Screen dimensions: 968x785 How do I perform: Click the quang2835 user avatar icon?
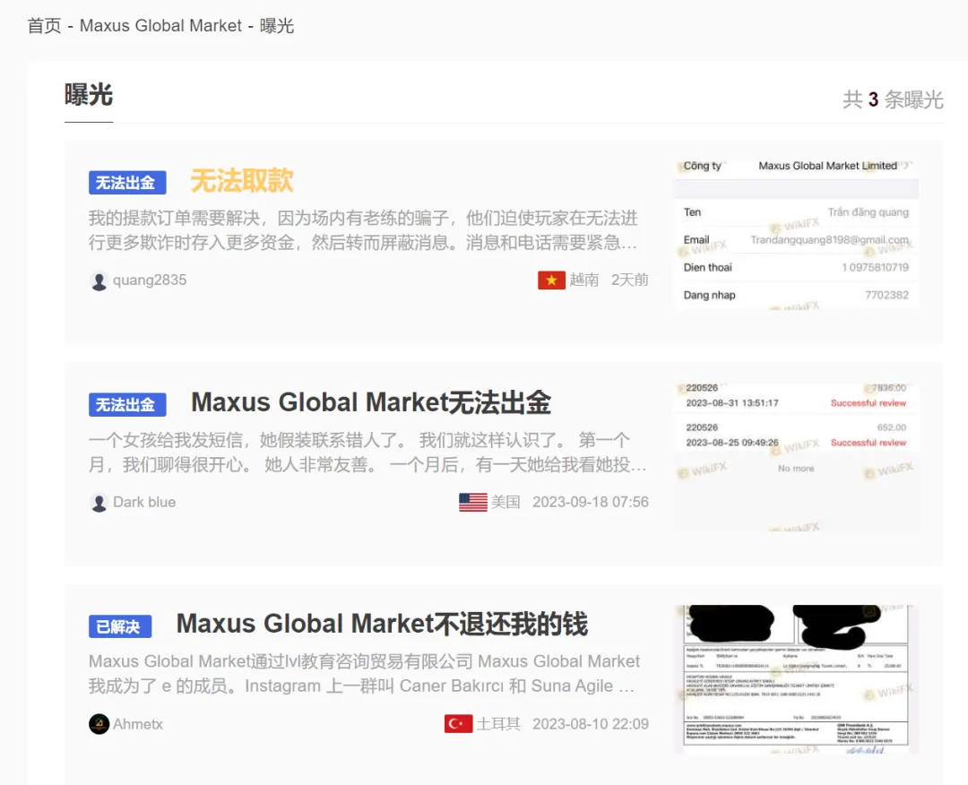99,280
